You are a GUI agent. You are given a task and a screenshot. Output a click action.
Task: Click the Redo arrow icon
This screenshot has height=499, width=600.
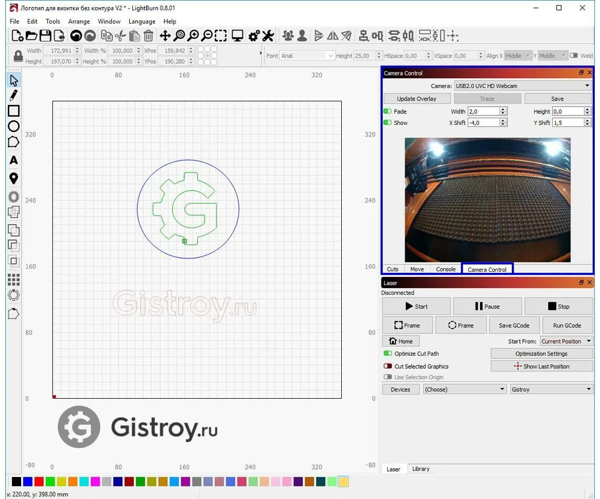90,36
